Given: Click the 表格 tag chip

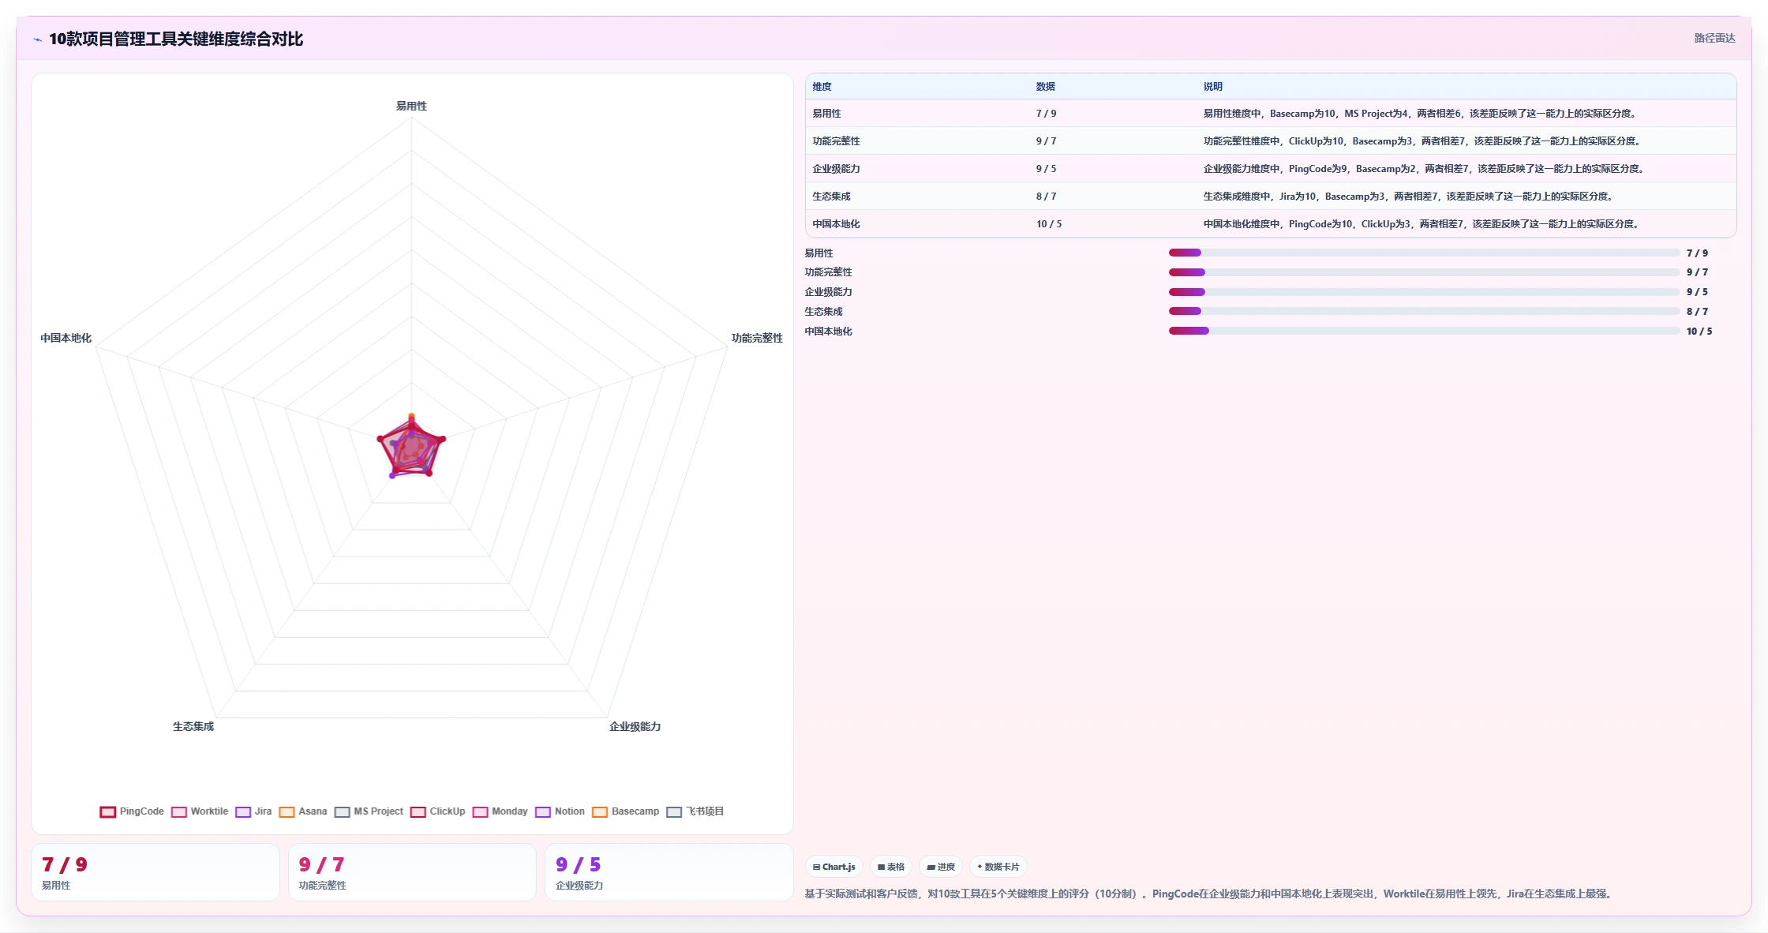Looking at the screenshot, I should point(891,867).
